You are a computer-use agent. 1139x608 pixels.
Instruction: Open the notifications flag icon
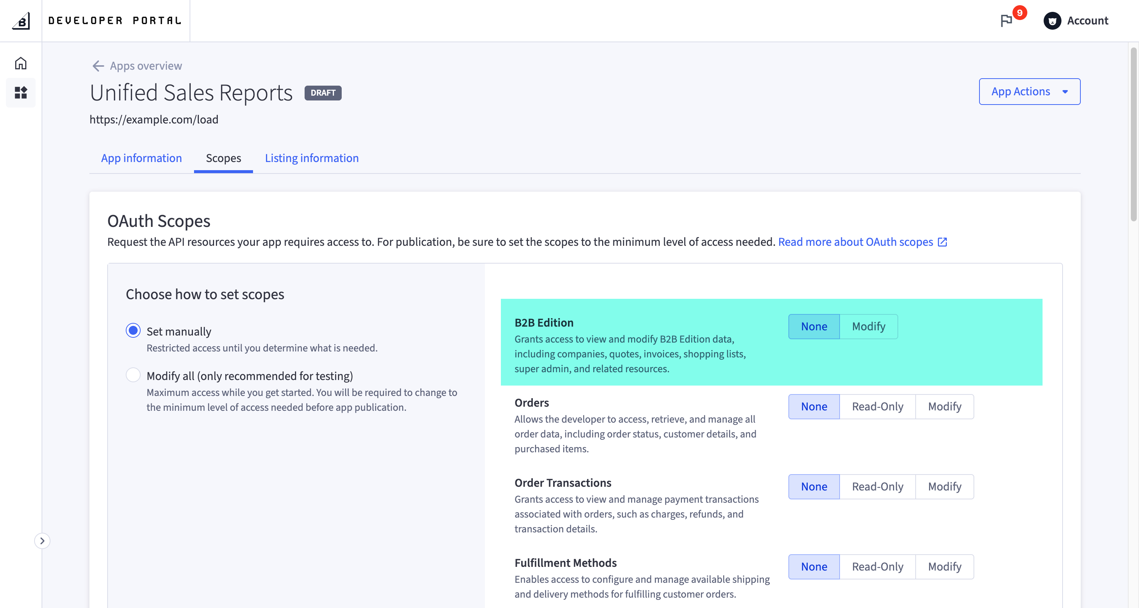pyautogui.click(x=1006, y=21)
